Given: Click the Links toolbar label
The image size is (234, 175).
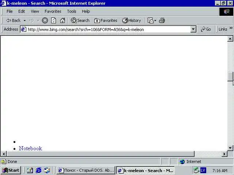Looking at the screenshot, I should click(223, 29).
